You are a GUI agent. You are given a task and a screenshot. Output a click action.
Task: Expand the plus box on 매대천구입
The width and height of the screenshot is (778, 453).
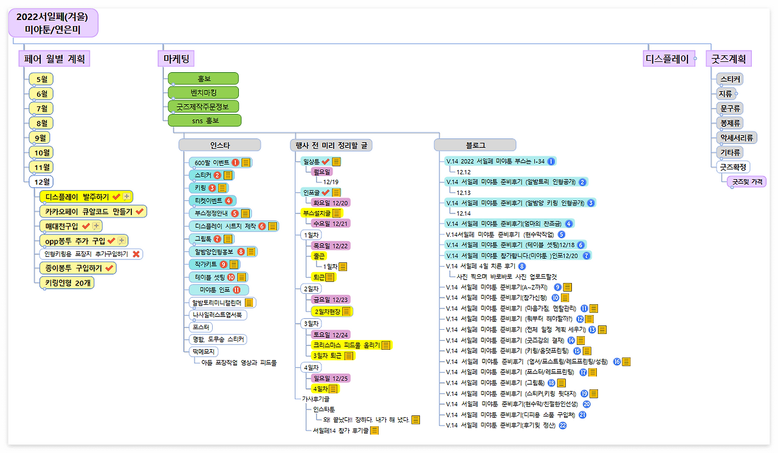tap(95, 226)
